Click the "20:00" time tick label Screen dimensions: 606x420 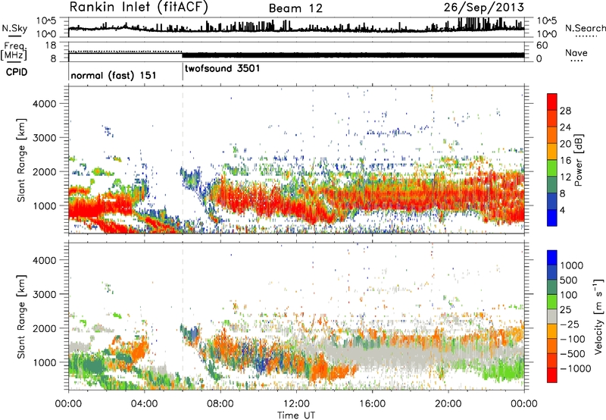coord(448,404)
